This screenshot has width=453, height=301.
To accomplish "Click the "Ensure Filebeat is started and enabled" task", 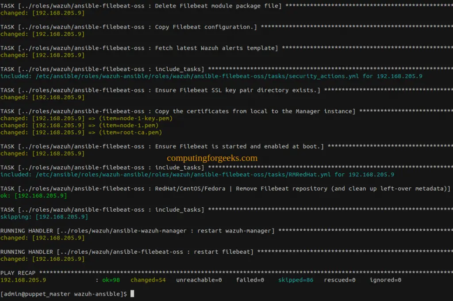I will tap(226, 147).
